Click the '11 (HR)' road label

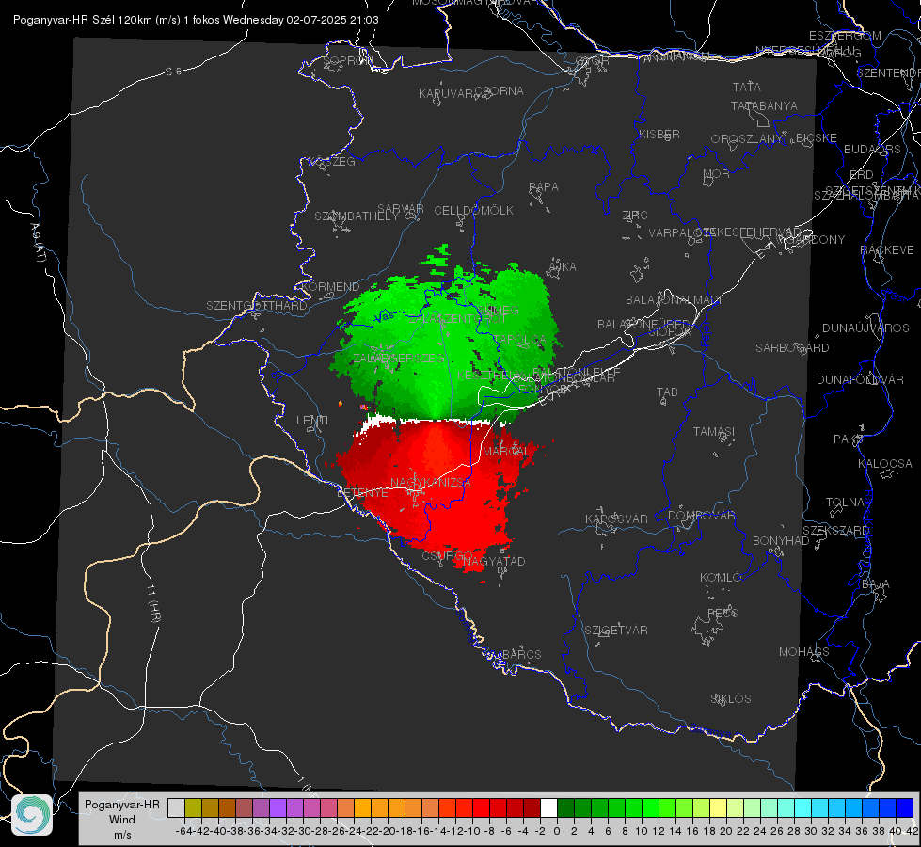click(x=153, y=602)
